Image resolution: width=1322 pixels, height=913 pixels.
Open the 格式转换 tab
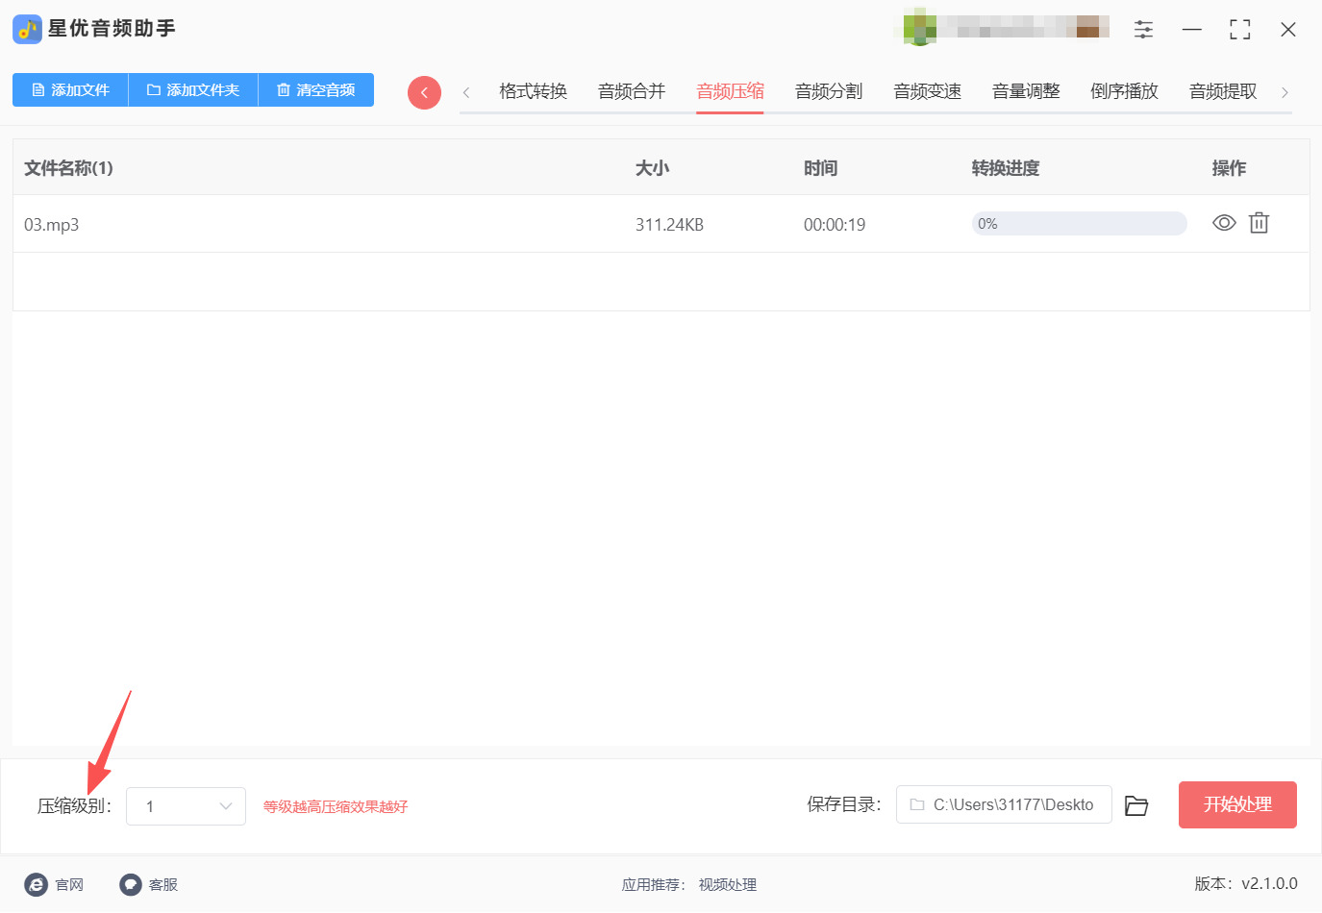tap(532, 90)
